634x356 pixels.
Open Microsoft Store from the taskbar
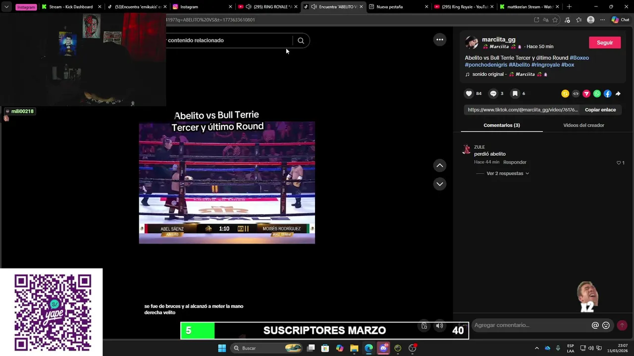tap(325, 348)
